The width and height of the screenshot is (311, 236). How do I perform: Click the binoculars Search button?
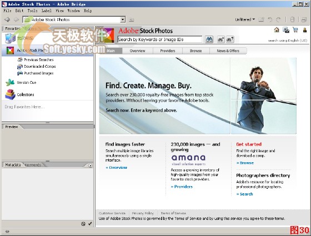coord(209,39)
